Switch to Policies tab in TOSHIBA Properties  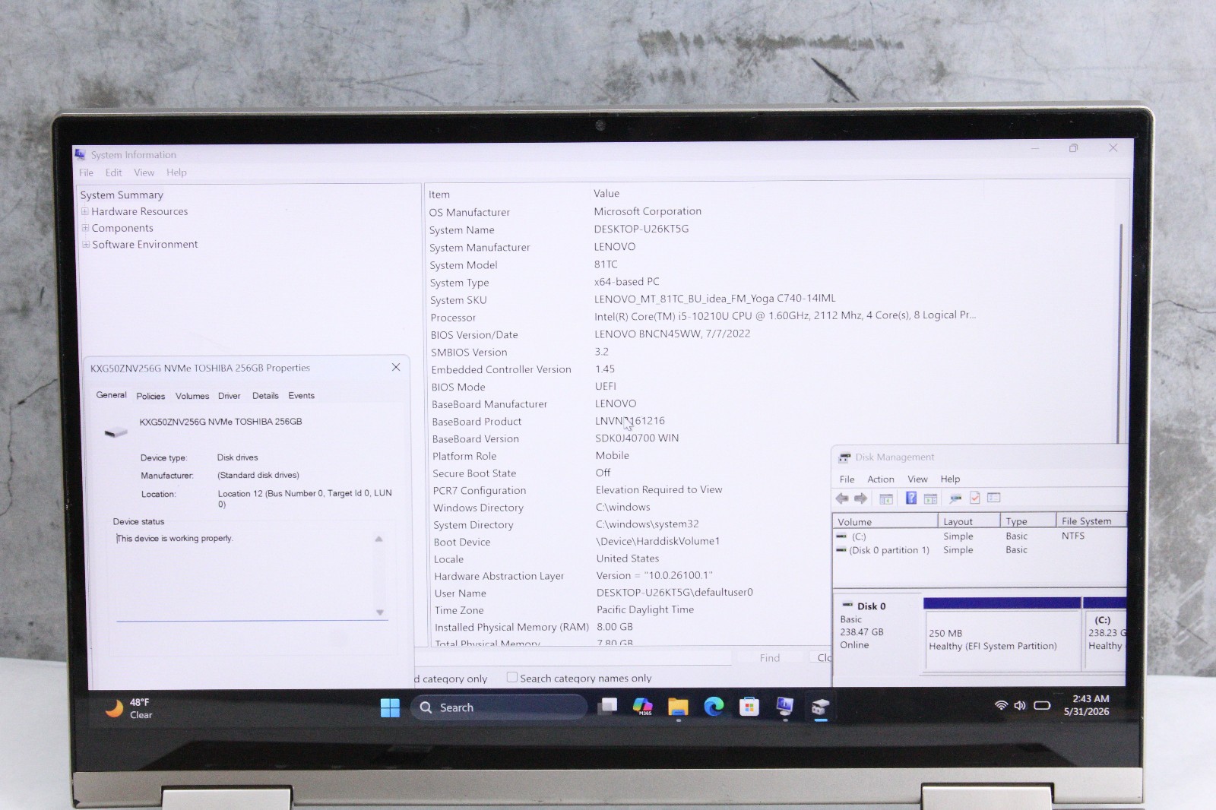(150, 396)
